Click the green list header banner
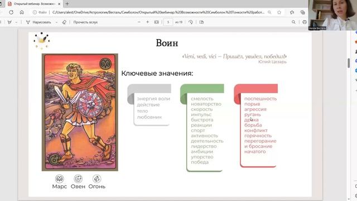This screenshot has width=357, height=201. coord(202,88)
